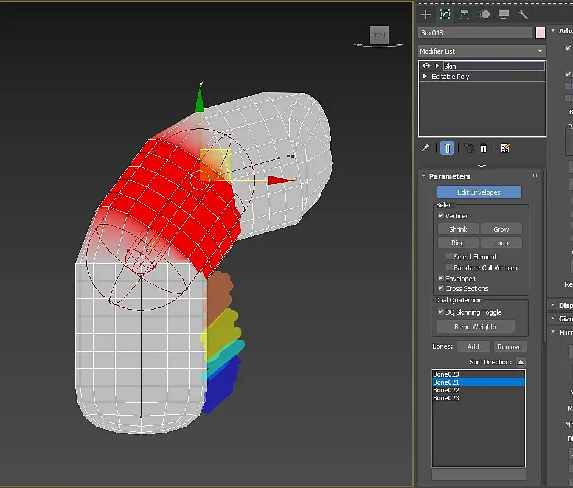The height and width of the screenshot is (488, 573).
Task: Enable the Select Element checkbox
Action: click(450, 257)
